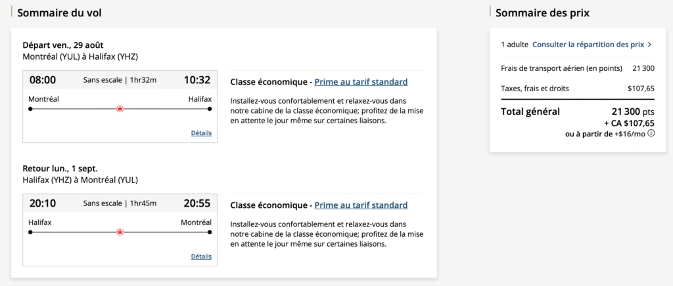Screen dimensions: 673x286
Task: Click Consulter la répartition des prix
Action: coord(588,45)
